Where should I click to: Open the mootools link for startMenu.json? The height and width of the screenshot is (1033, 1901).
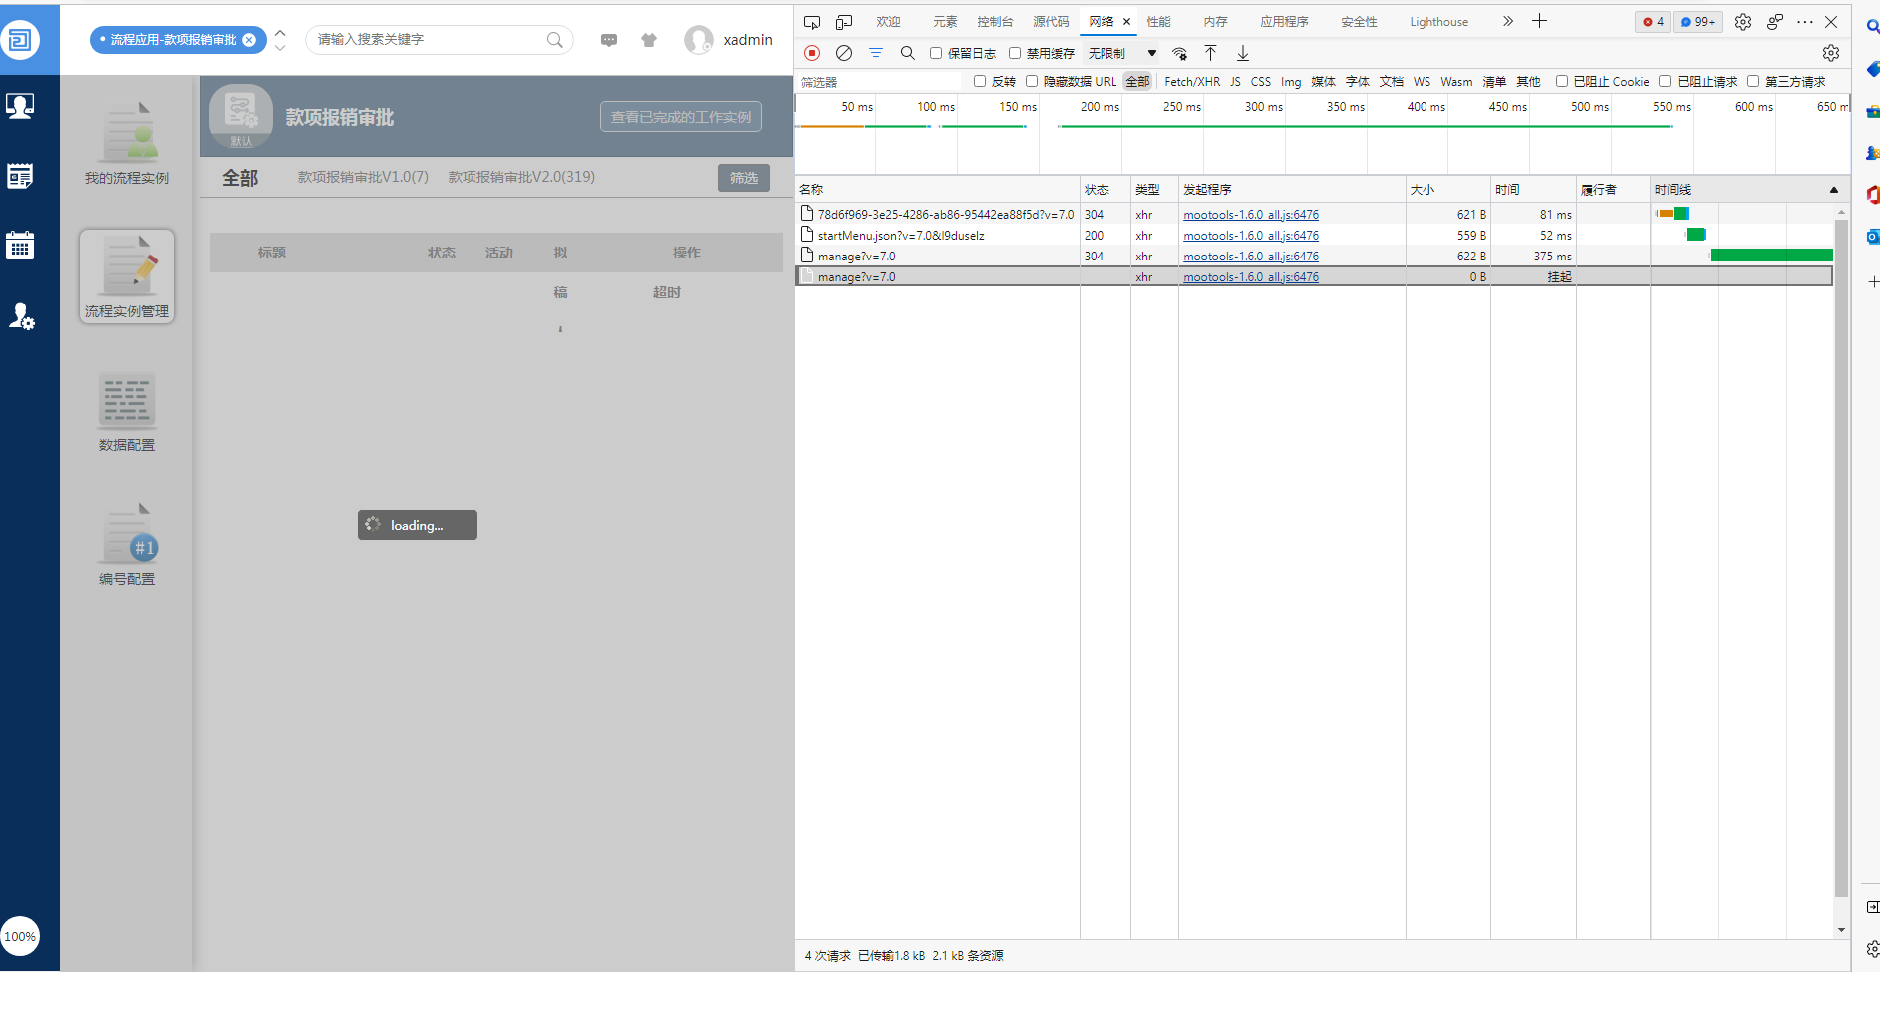[x=1250, y=236]
